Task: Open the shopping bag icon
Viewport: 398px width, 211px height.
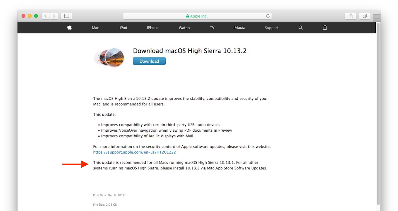Action: (x=325, y=28)
